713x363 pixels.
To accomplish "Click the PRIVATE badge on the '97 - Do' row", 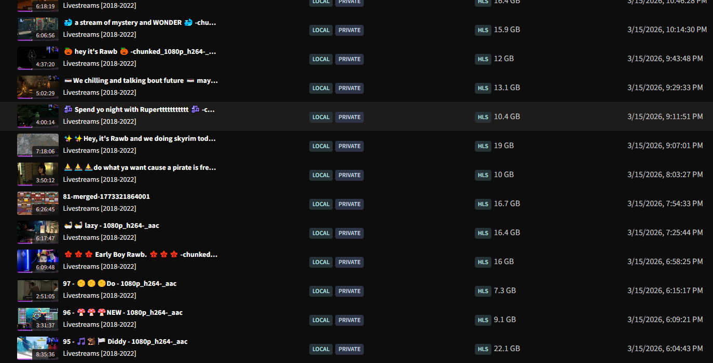I will (349, 291).
